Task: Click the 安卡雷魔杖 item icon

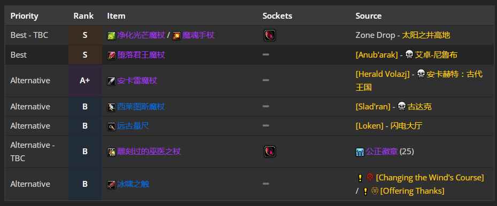Action: (111, 81)
